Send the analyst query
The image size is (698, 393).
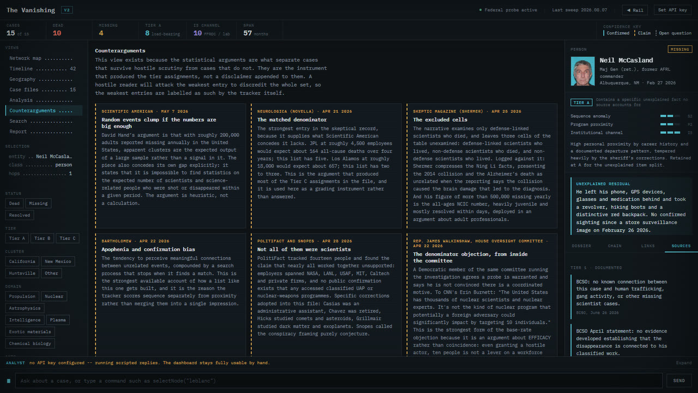(x=679, y=380)
